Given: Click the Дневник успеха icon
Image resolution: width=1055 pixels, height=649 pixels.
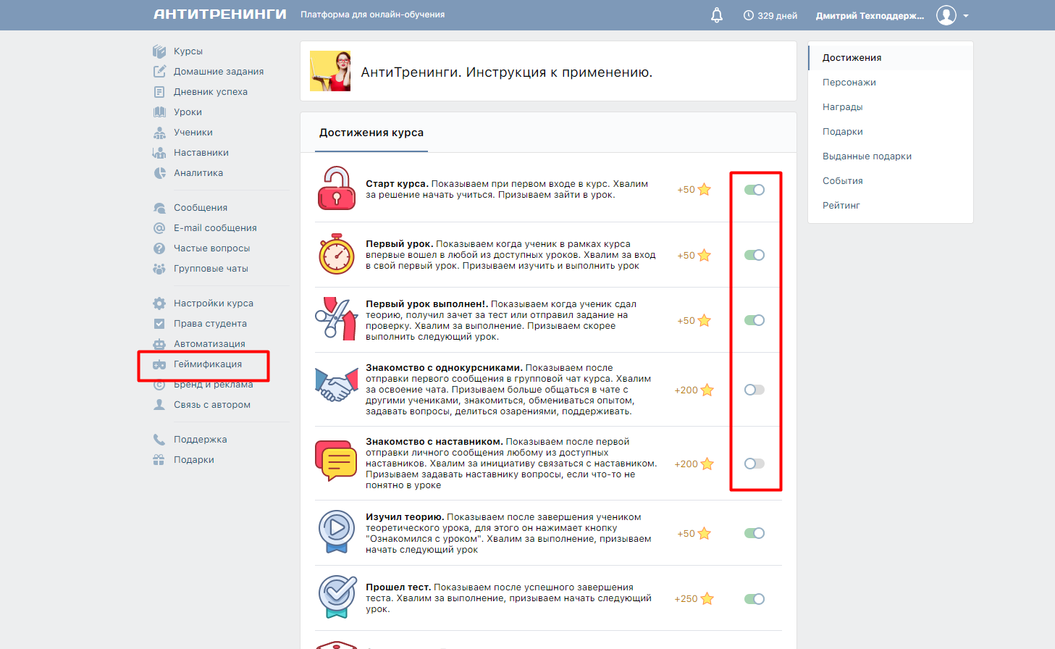Looking at the screenshot, I should coord(159,92).
